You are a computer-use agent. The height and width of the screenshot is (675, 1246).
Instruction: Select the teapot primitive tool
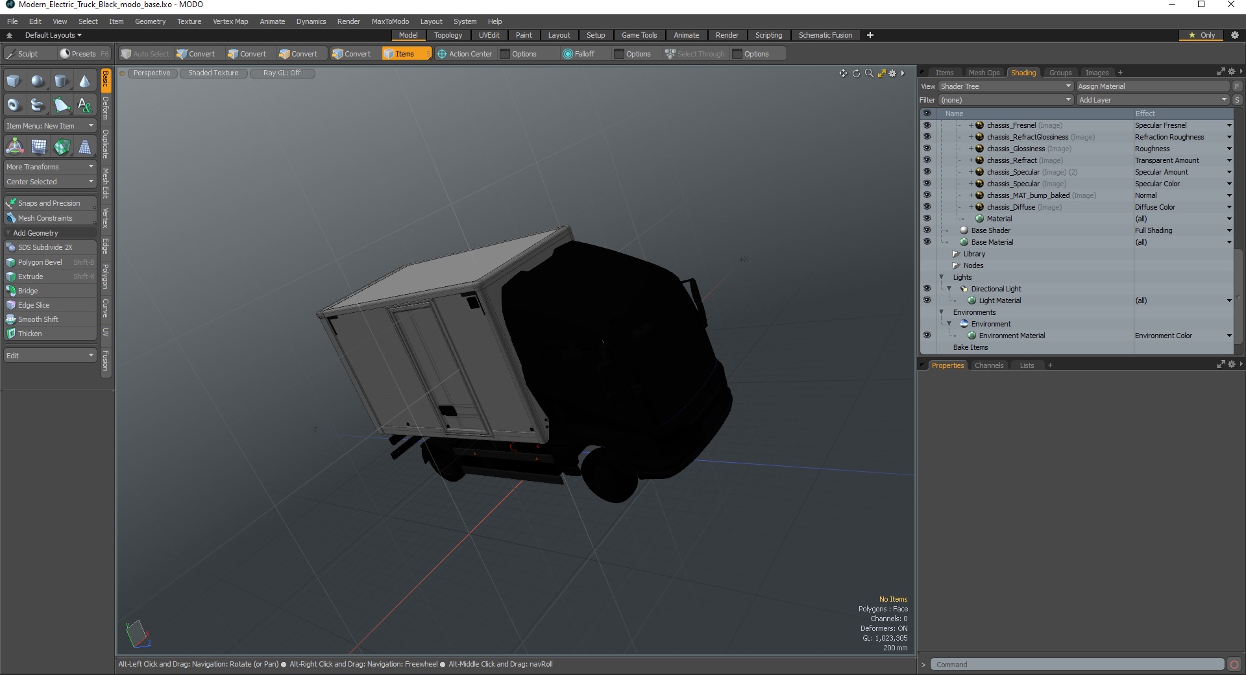pos(38,104)
